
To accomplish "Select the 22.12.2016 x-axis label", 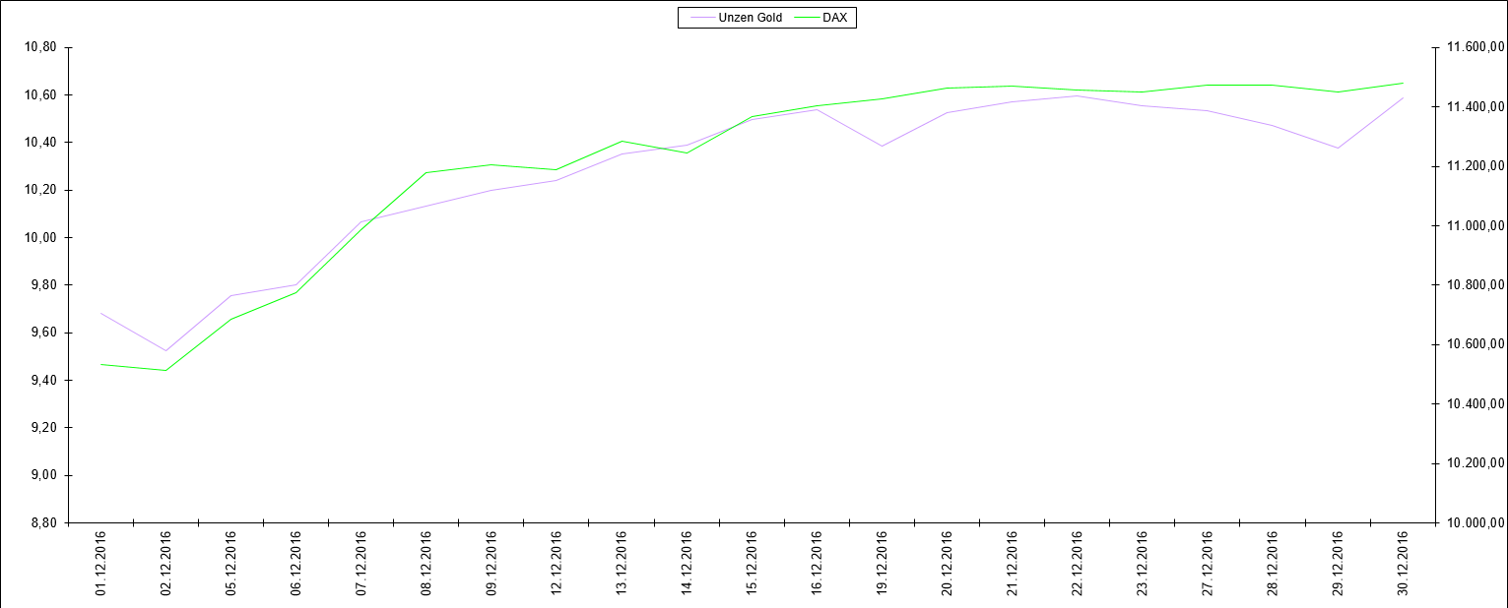I will [x=1077, y=564].
